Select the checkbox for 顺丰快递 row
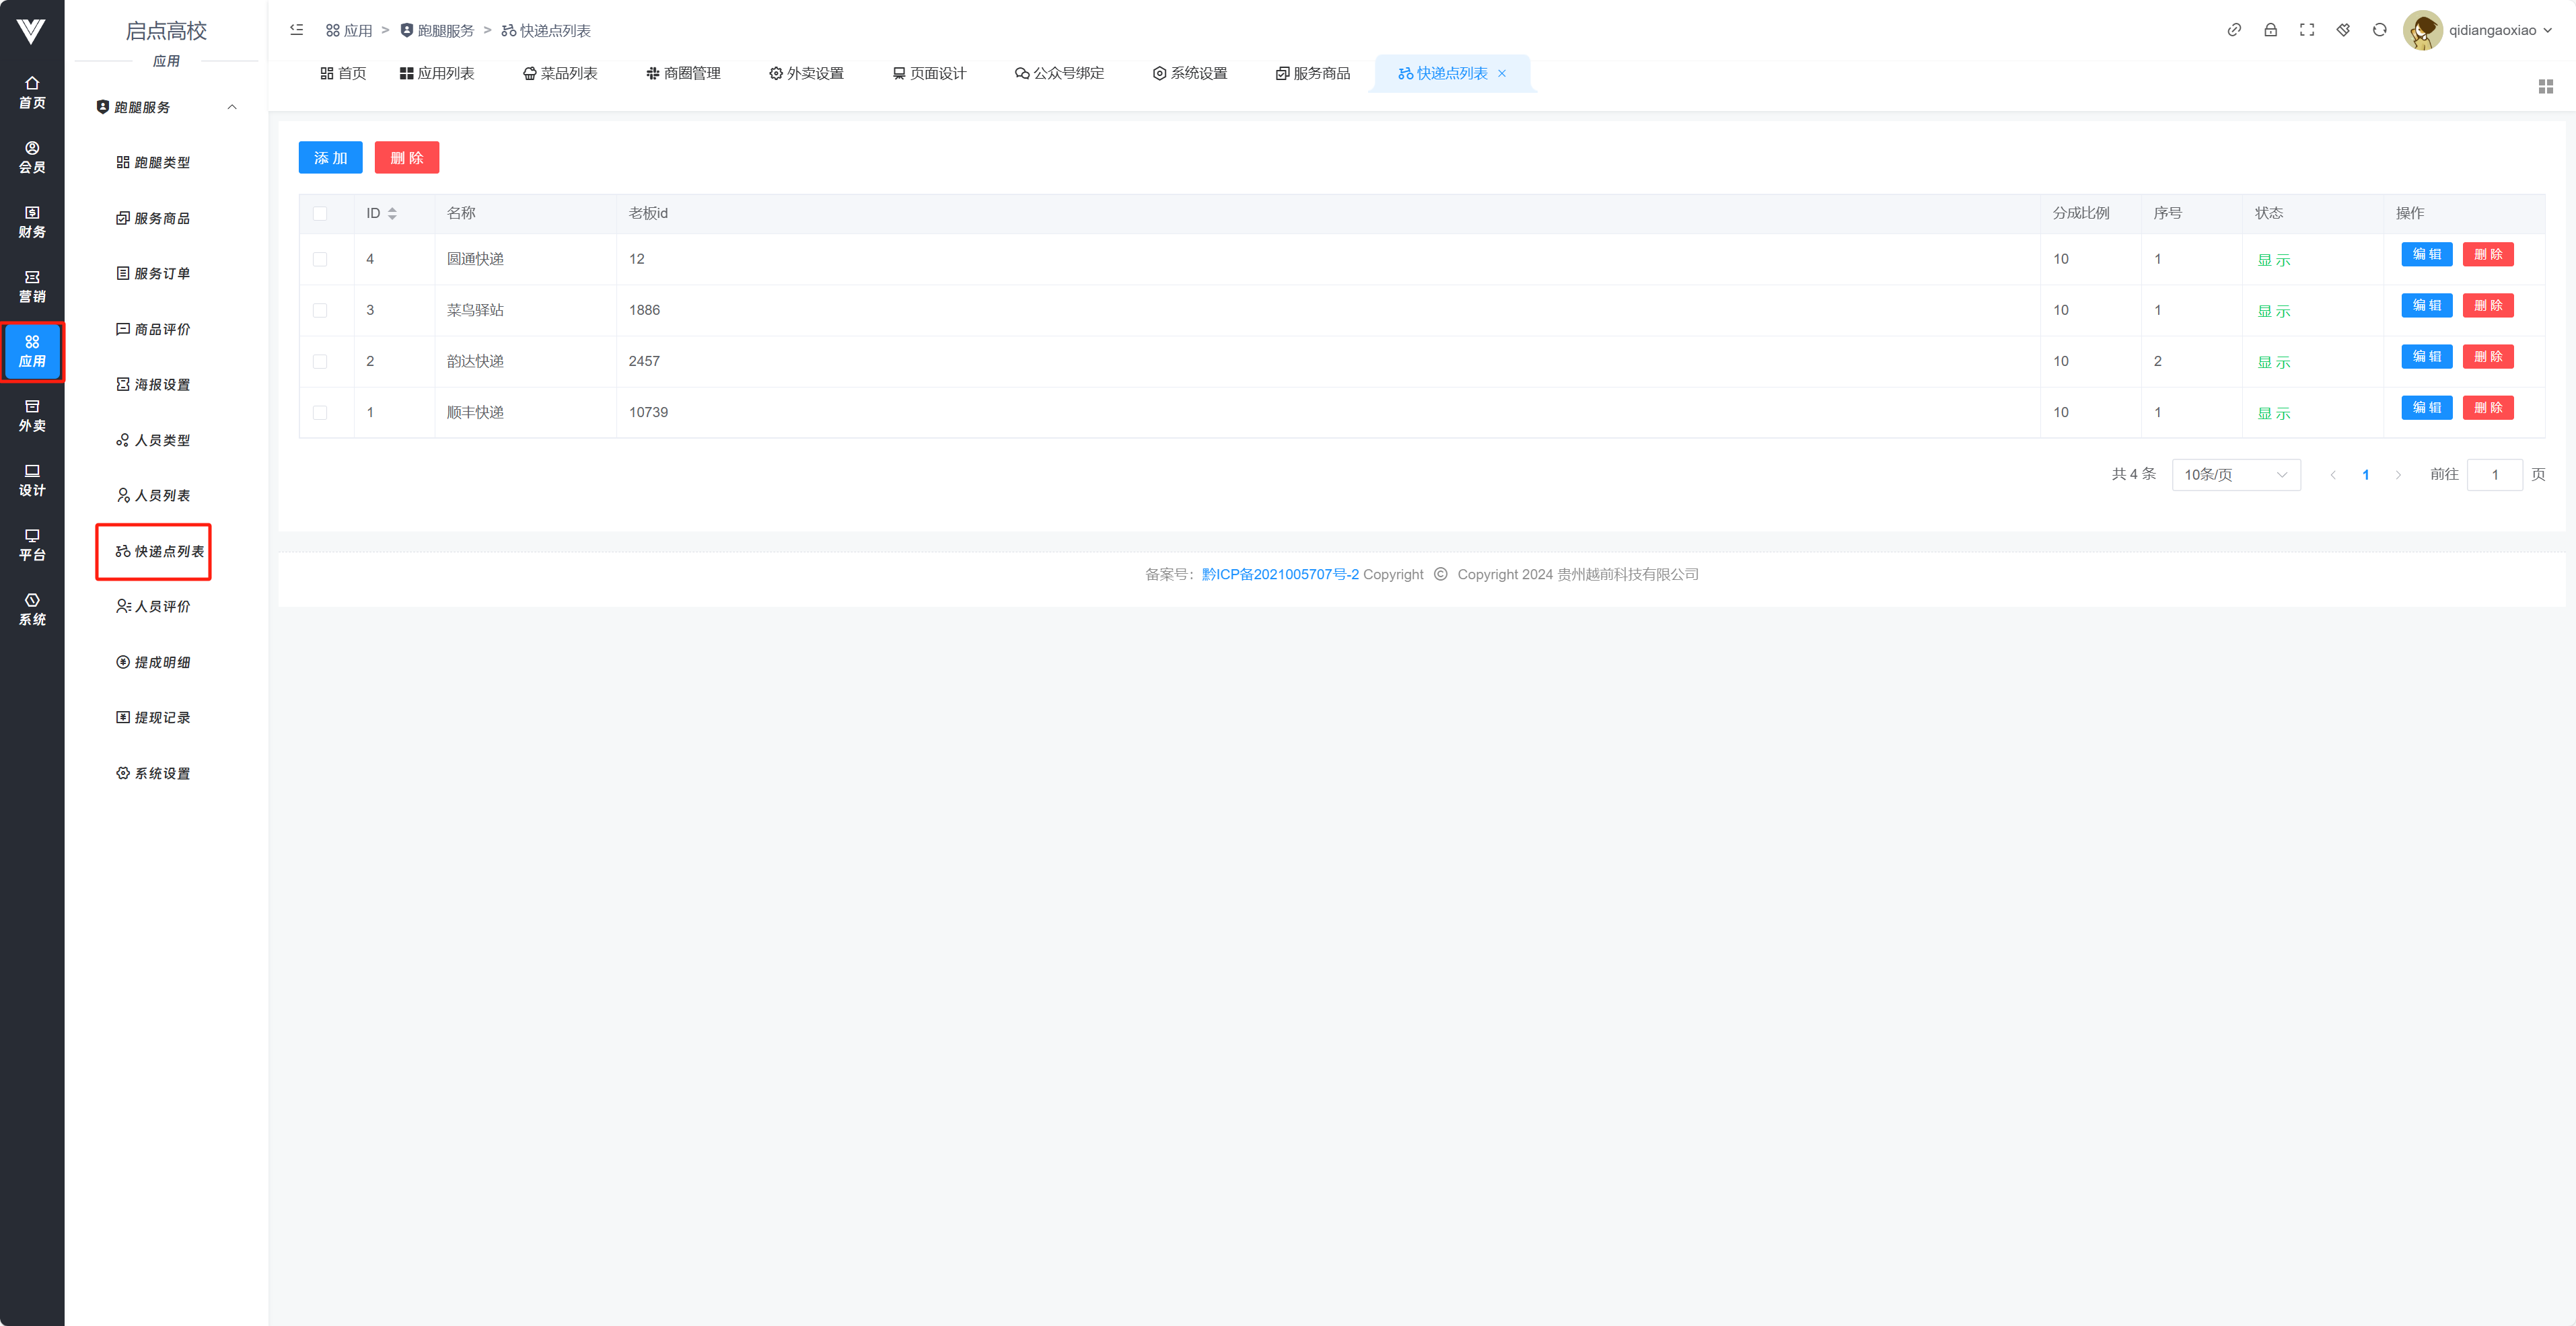2576x1326 pixels. [x=320, y=412]
